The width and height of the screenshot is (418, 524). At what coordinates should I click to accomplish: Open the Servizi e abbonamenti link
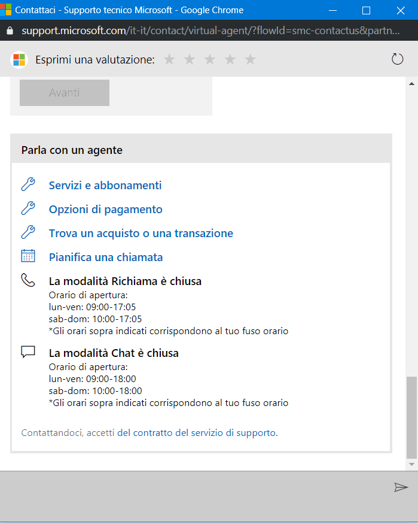click(x=105, y=186)
